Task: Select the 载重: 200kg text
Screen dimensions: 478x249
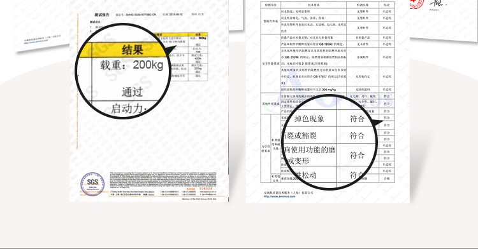Action: (132, 65)
